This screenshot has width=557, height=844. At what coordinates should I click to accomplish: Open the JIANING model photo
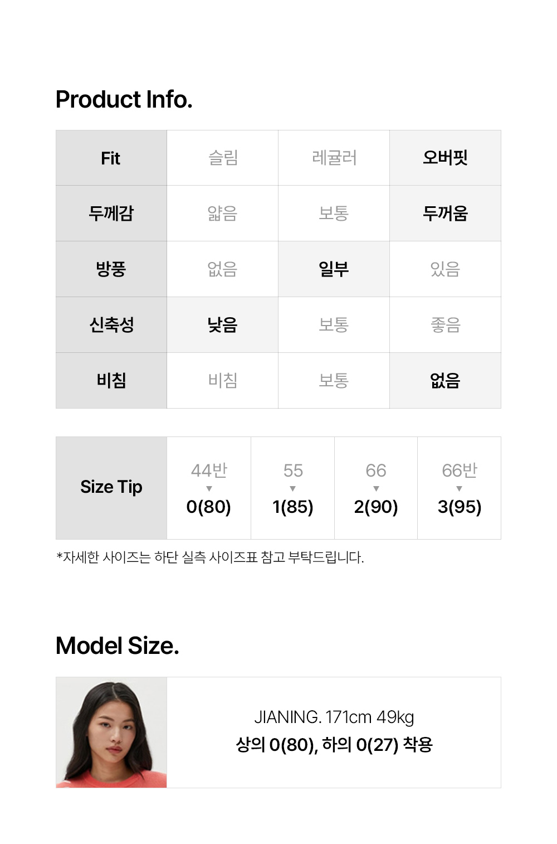coord(111,733)
